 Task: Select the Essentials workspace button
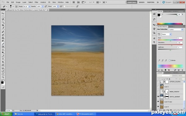pyautogui.click(x=132, y=2)
